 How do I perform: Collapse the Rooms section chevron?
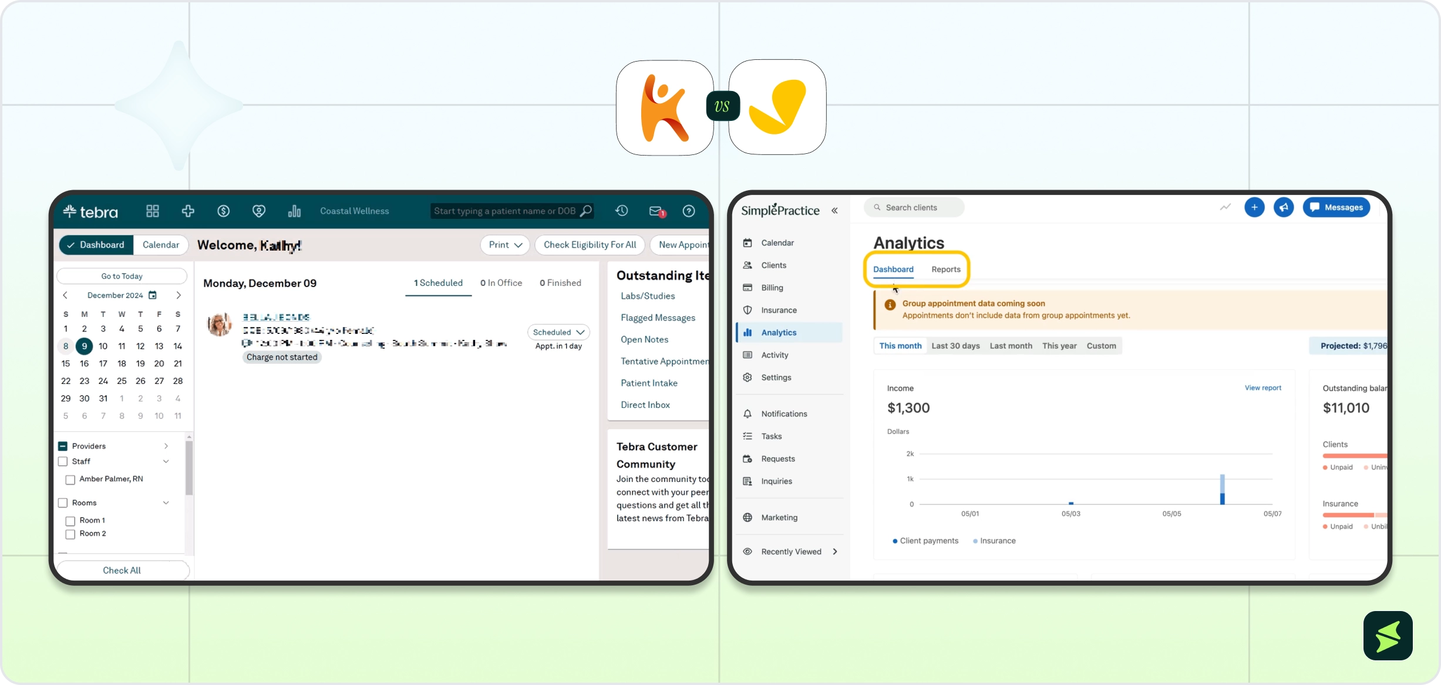pyautogui.click(x=166, y=503)
